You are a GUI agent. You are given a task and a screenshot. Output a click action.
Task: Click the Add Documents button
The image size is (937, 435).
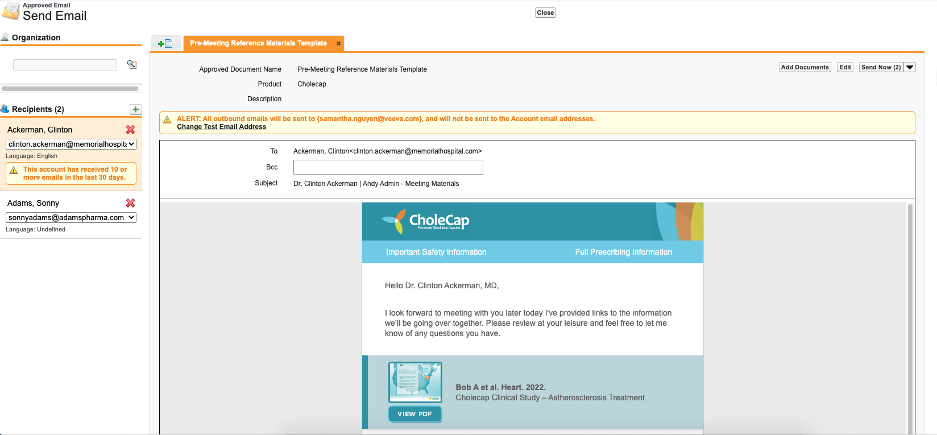(x=805, y=67)
